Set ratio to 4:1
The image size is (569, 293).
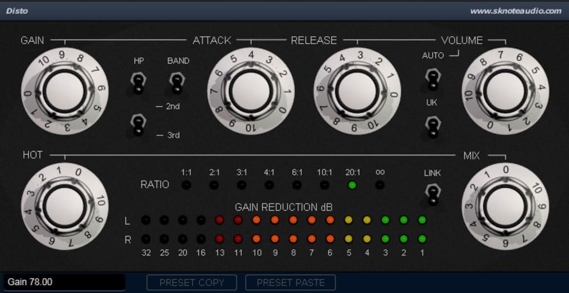pyautogui.click(x=269, y=185)
